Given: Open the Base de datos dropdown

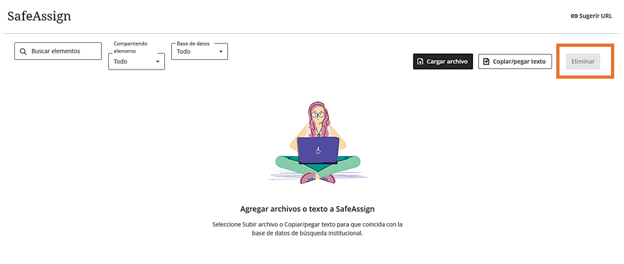Looking at the screenshot, I should point(200,51).
